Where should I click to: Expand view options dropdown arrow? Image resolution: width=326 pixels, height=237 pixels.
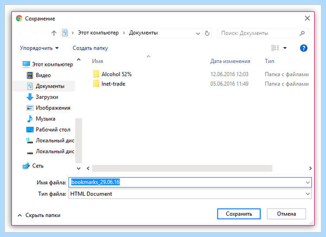(x=285, y=48)
